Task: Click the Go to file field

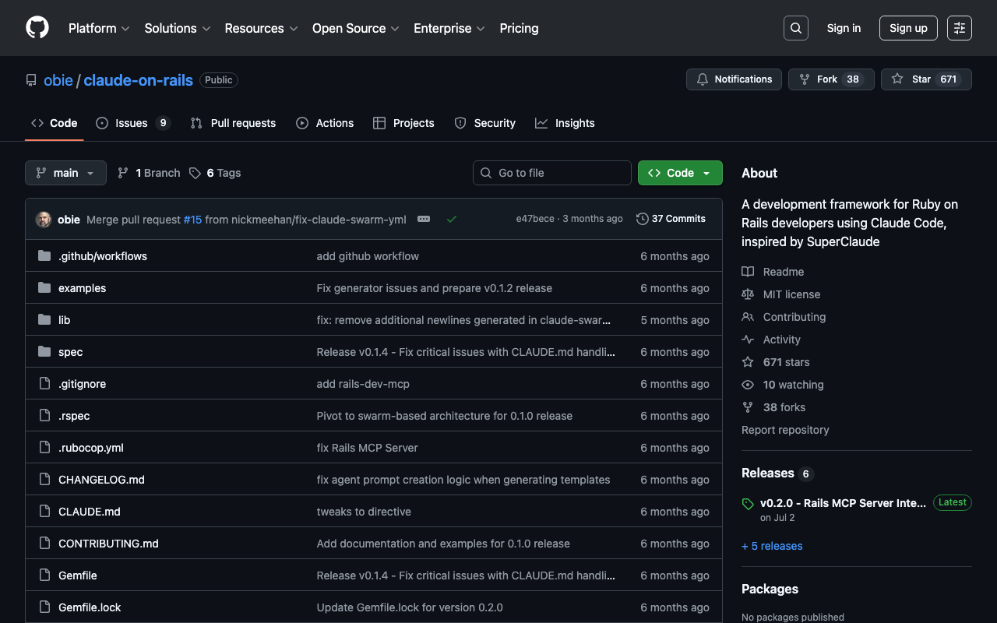Action: pos(552,173)
